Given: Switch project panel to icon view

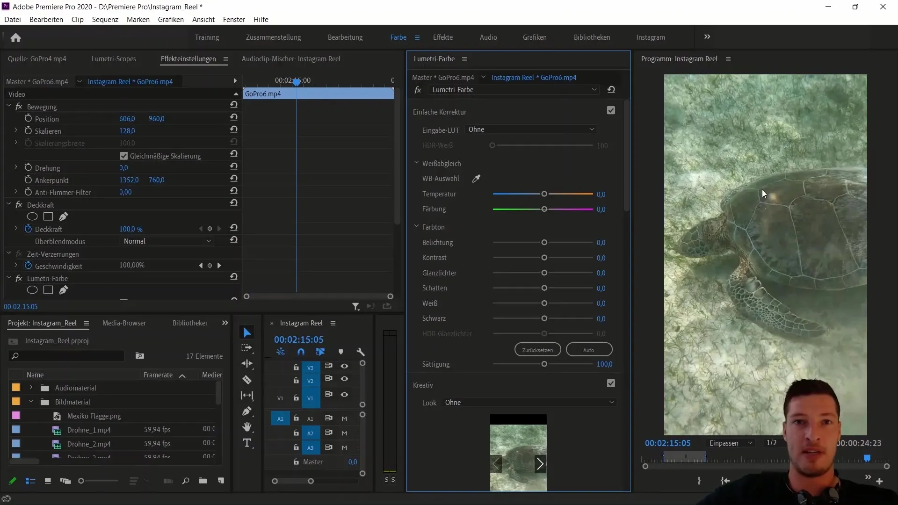Looking at the screenshot, I should pyautogui.click(x=47, y=481).
